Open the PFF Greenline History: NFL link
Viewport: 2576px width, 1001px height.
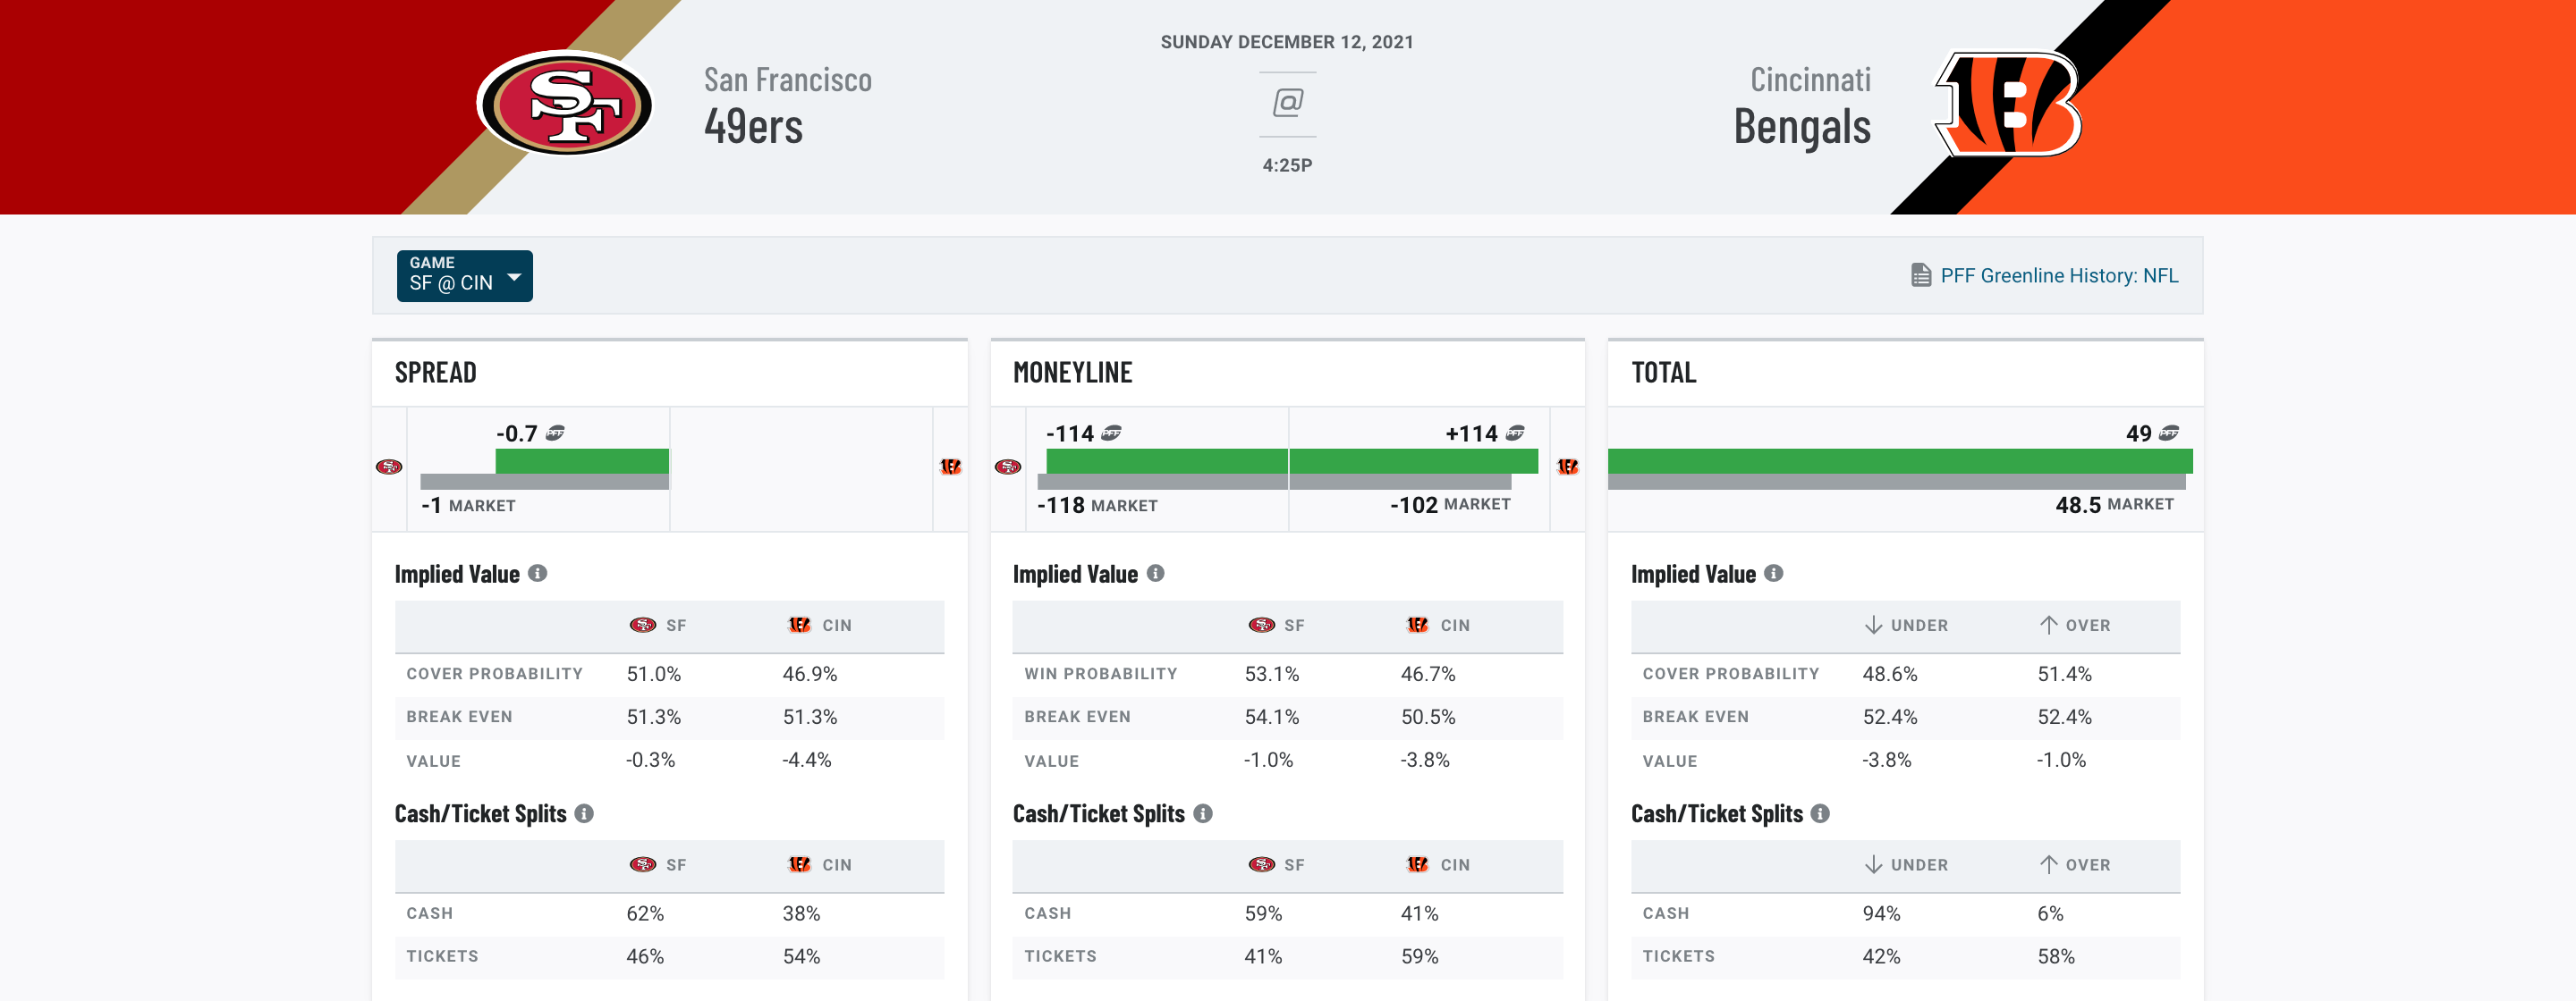pos(2059,276)
